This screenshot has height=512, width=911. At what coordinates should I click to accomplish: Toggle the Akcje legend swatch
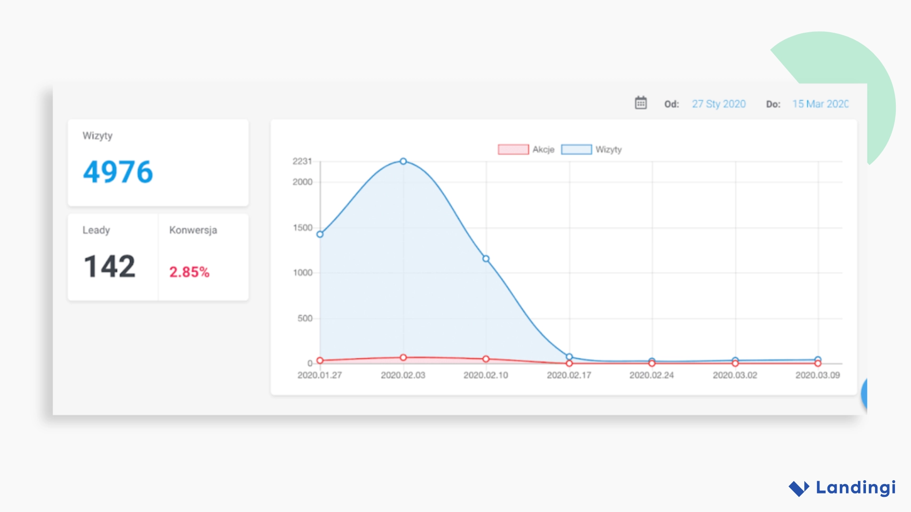click(513, 149)
